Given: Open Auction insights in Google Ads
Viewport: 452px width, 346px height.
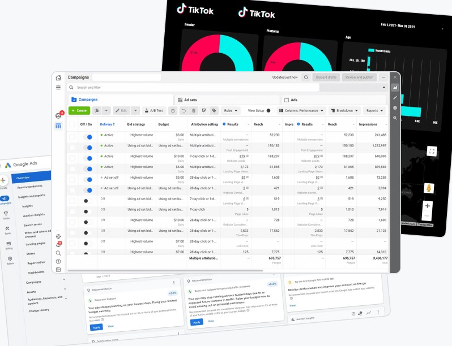Looking at the screenshot, I should click(x=34, y=215).
